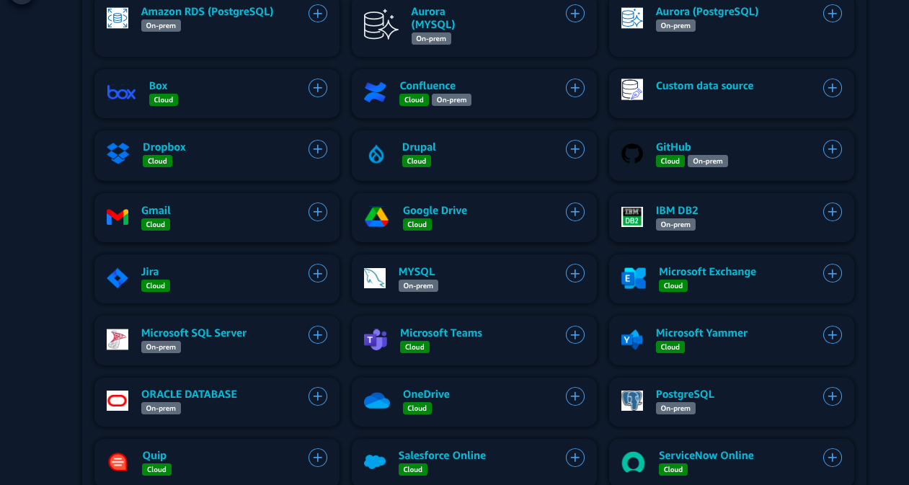Click the OneDrive cloud logo
The width and height of the screenshot is (909, 485).
click(377, 401)
